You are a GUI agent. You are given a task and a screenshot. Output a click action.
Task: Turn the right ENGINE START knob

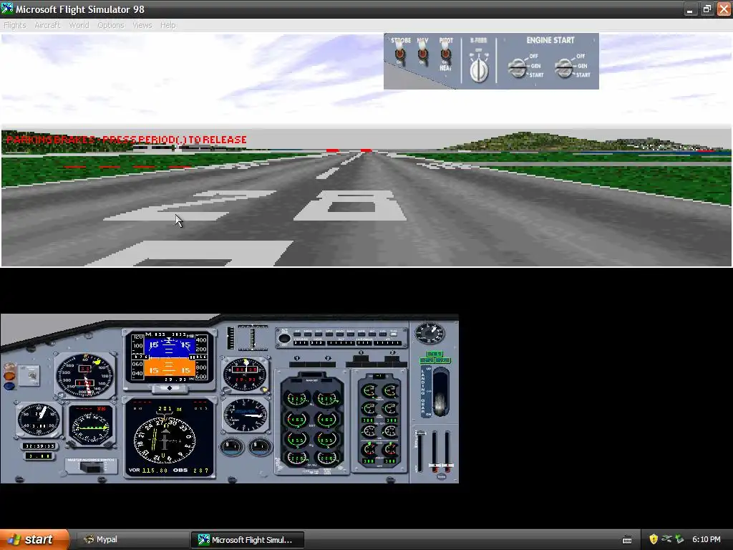(x=564, y=68)
